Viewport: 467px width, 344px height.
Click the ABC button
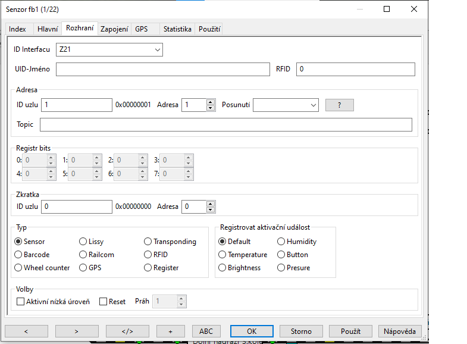[206, 331]
